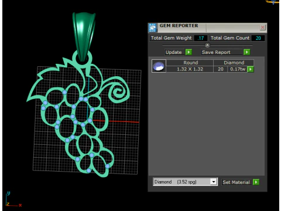Open the Diamond (3.52 spg) material dropdown

pos(214,182)
